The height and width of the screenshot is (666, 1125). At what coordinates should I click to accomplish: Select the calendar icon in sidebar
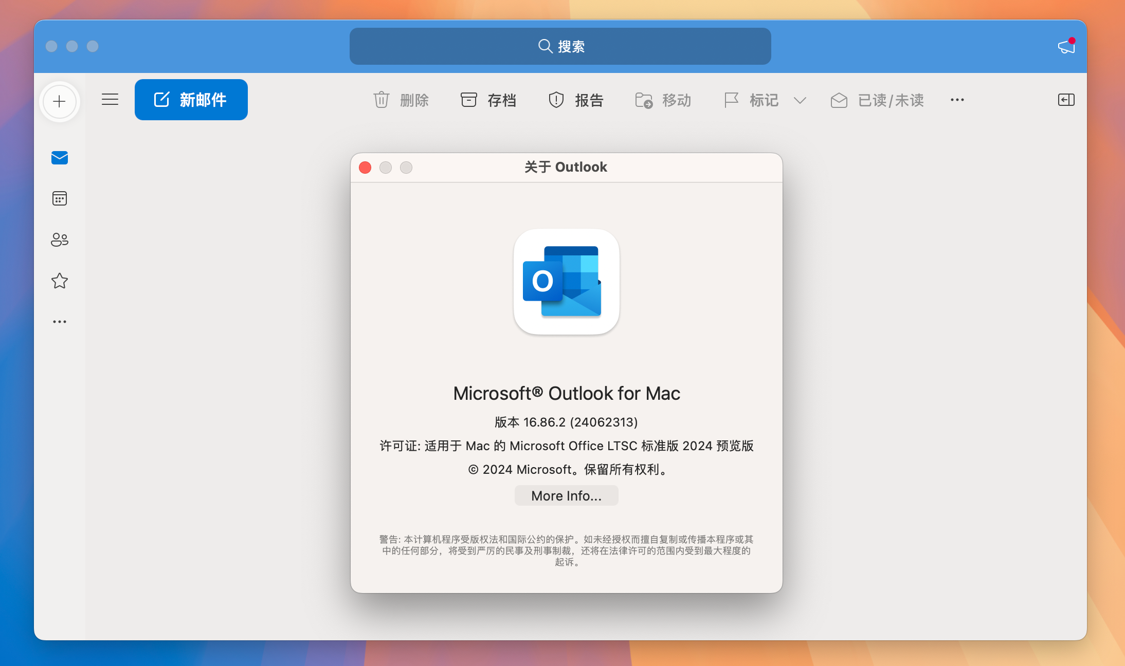click(x=60, y=198)
